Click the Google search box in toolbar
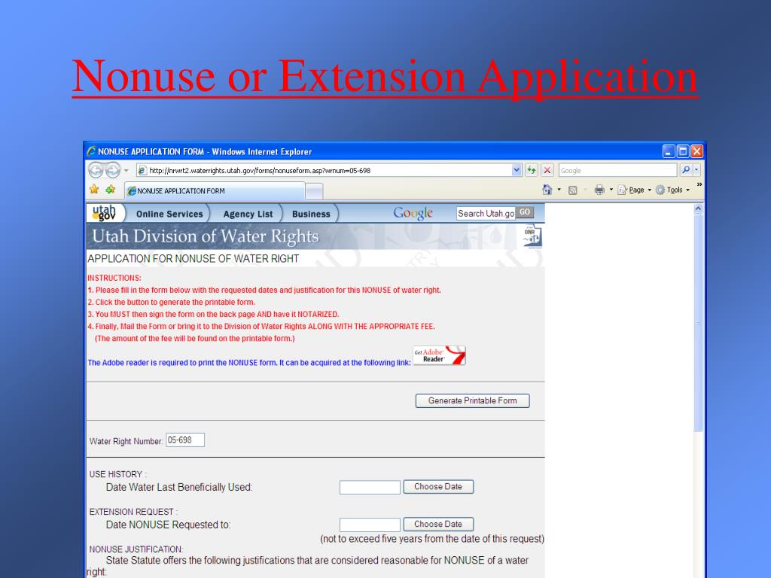The width and height of the screenshot is (771, 578). [x=617, y=171]
